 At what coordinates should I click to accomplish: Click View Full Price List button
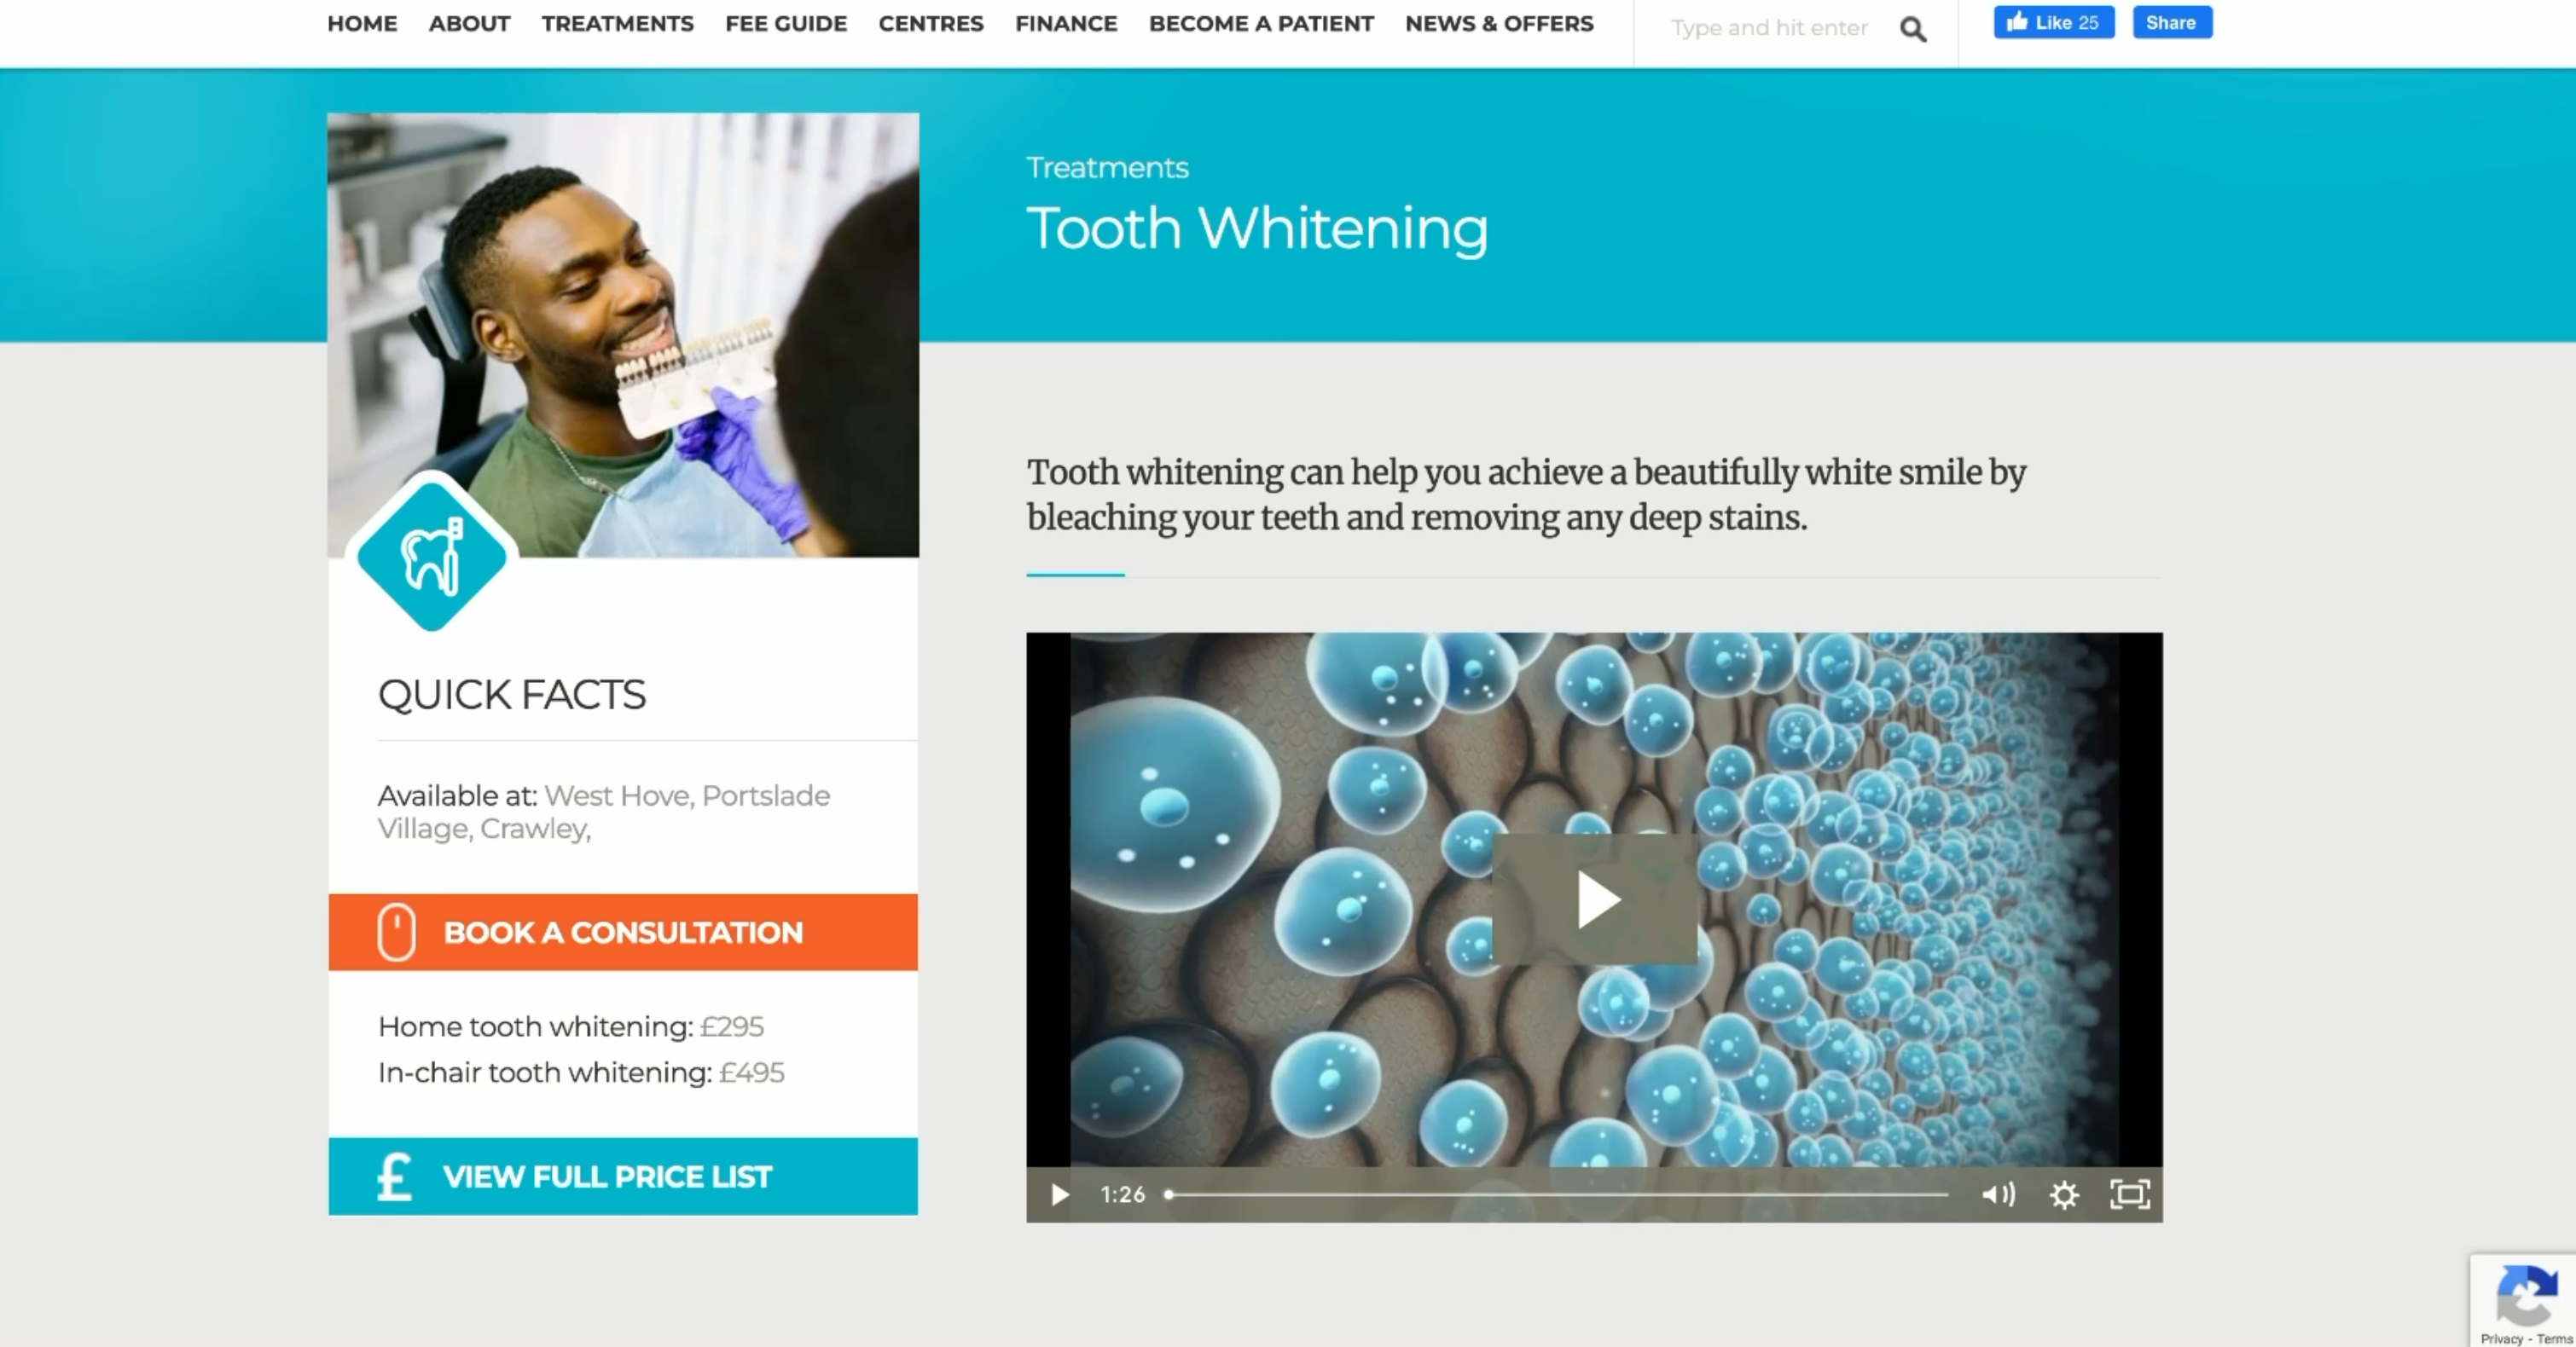(x=623, y=1176)
